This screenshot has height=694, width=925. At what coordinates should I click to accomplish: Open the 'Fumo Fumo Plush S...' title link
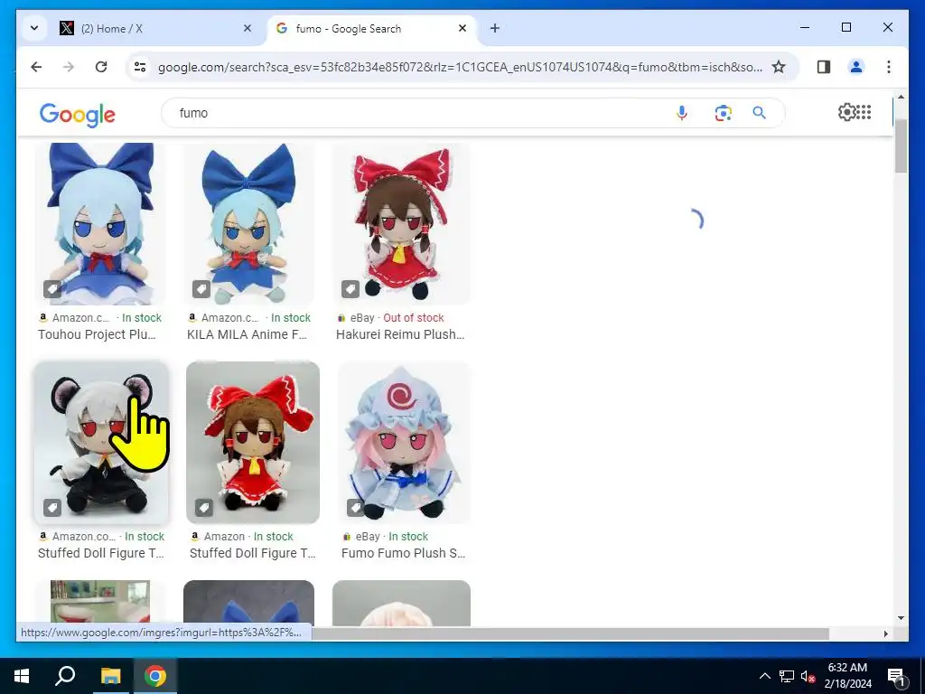pos(404,554)
